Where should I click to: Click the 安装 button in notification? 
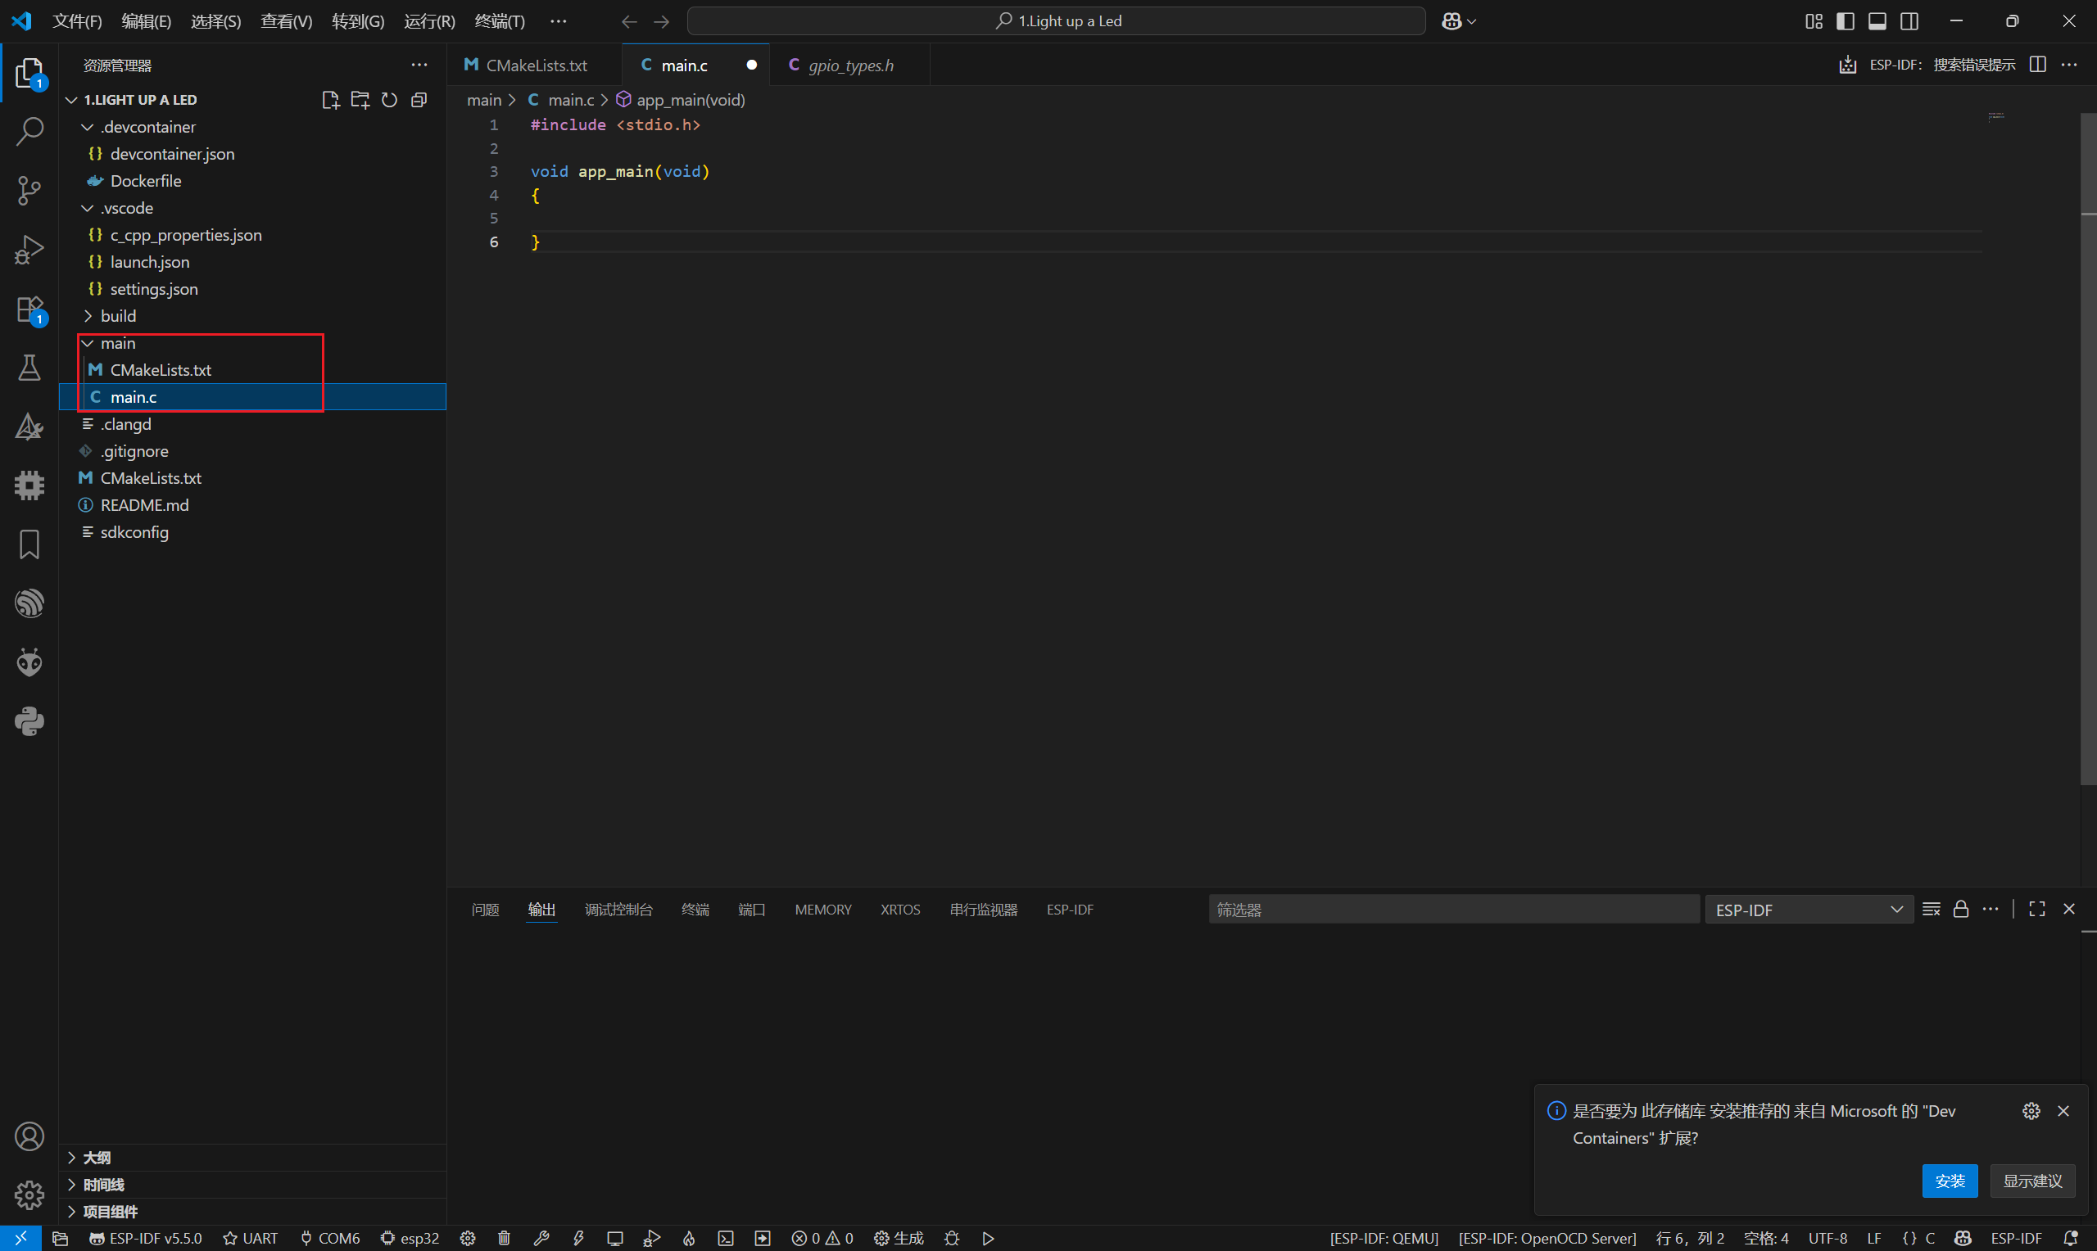point(1949,1181)
